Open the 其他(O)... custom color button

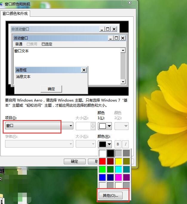pos(111,195)
